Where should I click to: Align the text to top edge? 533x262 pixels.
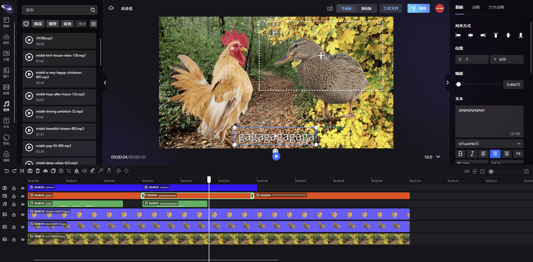point(496,35)
